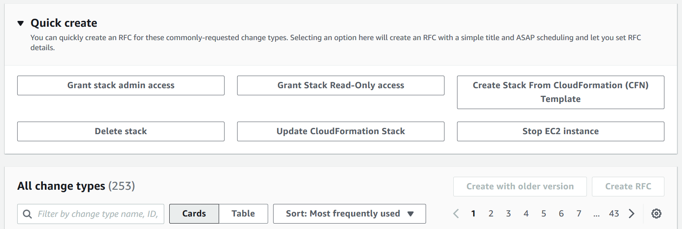The width and height of the screenshot is (682, 229).
Task: Click the Create RFC button
Action: coord(628,186)
